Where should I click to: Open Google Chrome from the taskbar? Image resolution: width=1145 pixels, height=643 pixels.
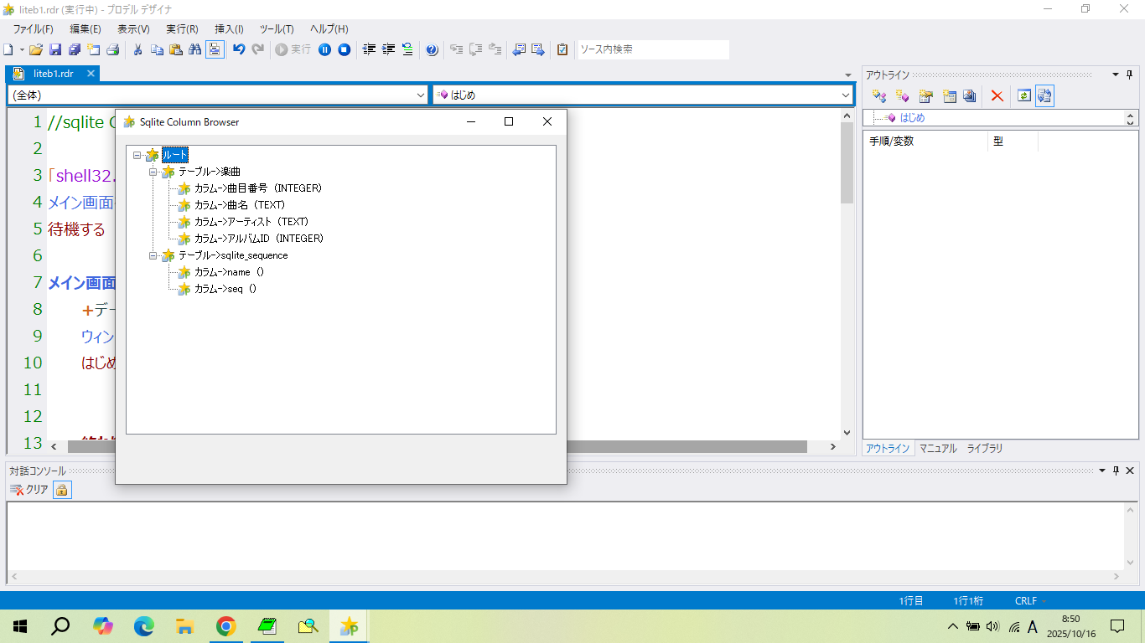[x=225, y=626]
